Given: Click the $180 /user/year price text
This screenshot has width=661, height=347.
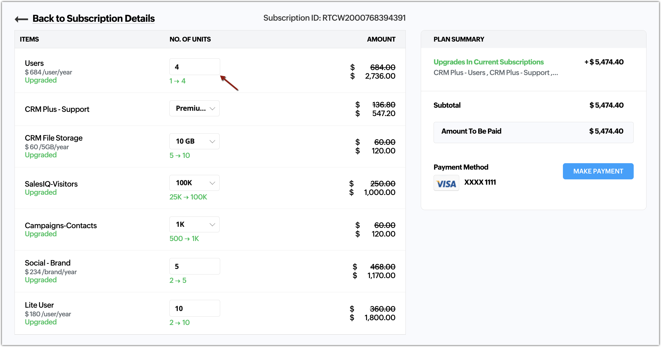Looking at the screenshot, I should coord(48,314).
